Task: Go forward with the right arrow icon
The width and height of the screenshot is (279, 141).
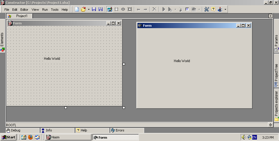Action: (145, 9)
